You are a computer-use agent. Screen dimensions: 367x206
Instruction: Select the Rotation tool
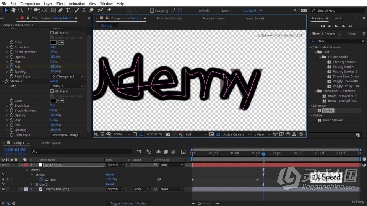(29, 10)
